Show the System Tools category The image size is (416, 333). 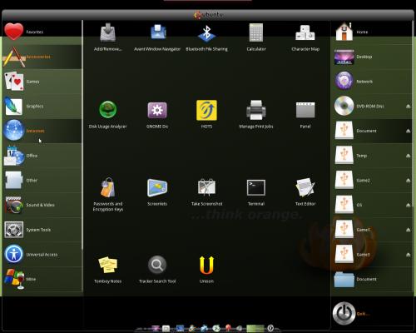click(42, 230)
